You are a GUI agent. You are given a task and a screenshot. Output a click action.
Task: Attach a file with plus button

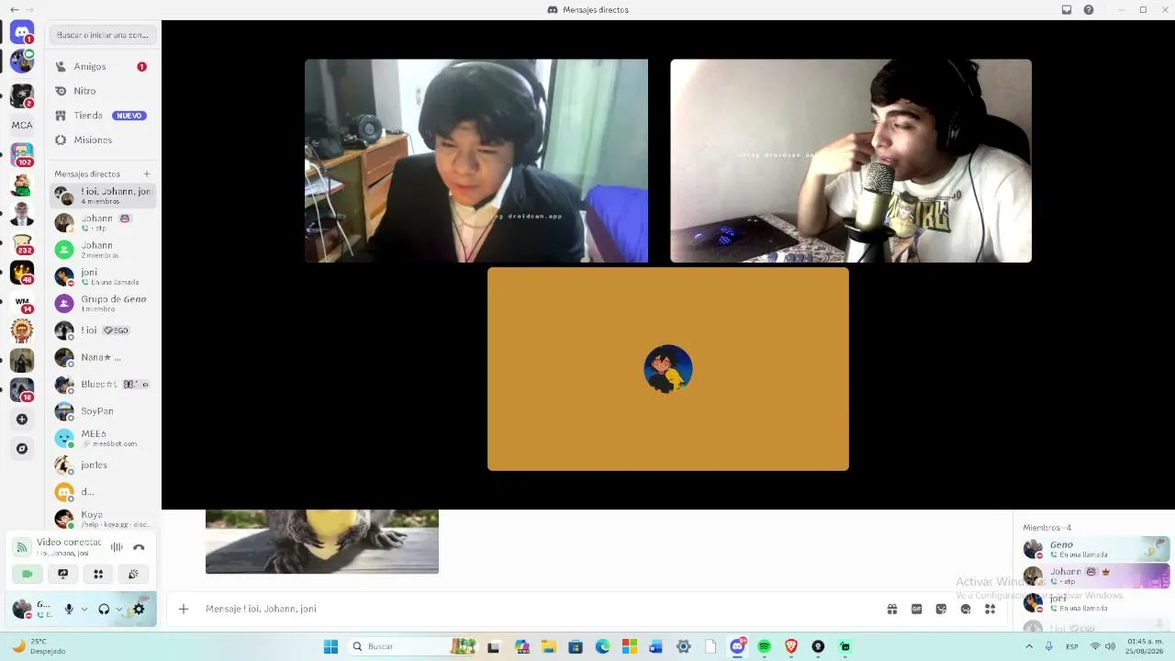pos(184,609)
